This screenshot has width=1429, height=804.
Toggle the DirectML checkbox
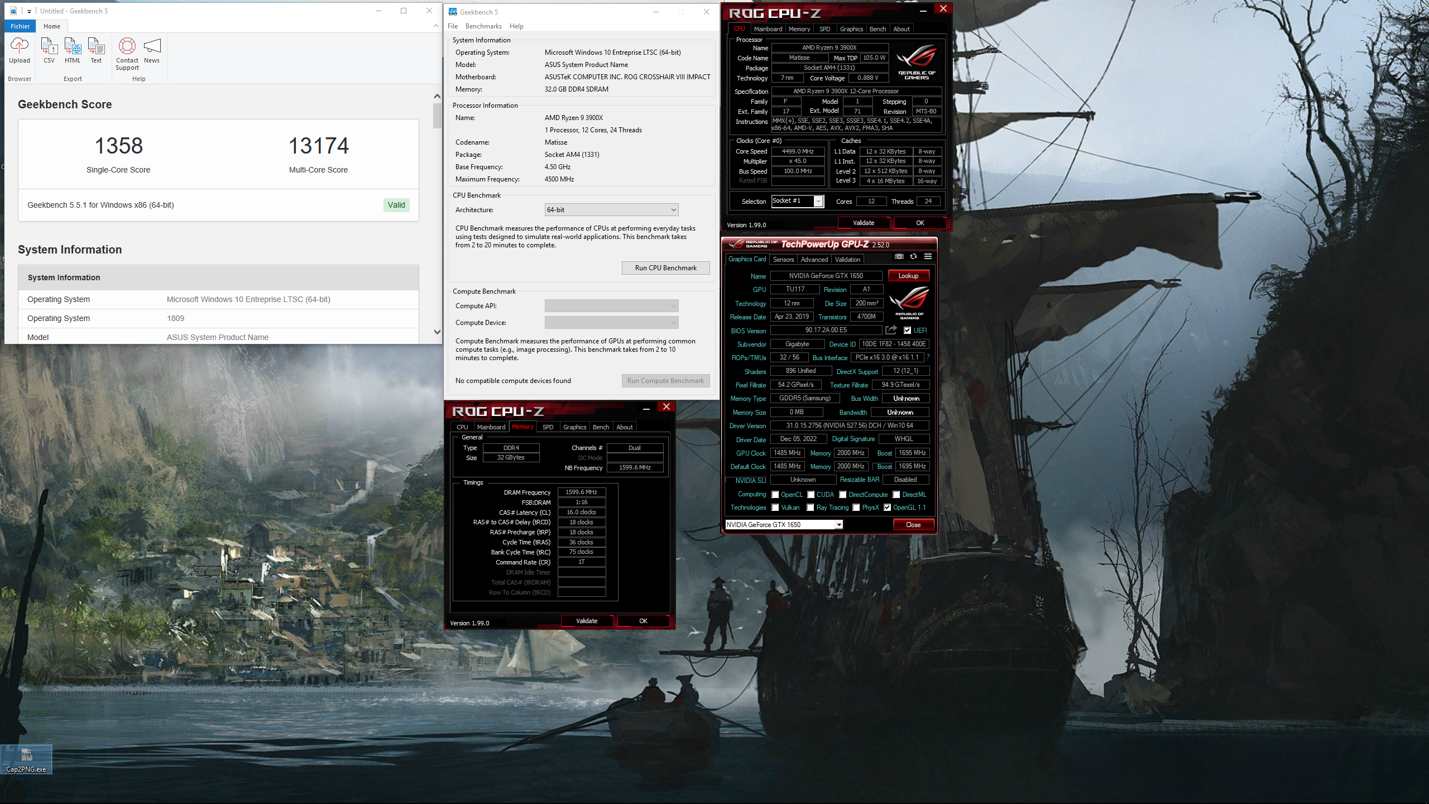896,495
